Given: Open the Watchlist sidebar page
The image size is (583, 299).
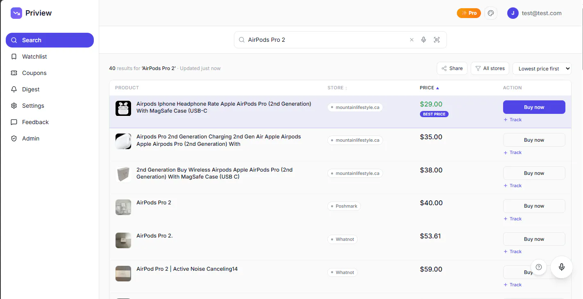Looking at the screenshot, I should [x=50, y=57].
